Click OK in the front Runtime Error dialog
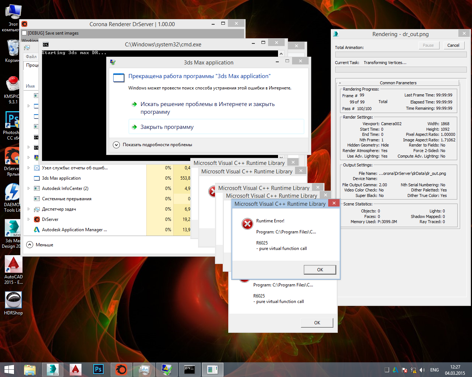 click(320, 270)
